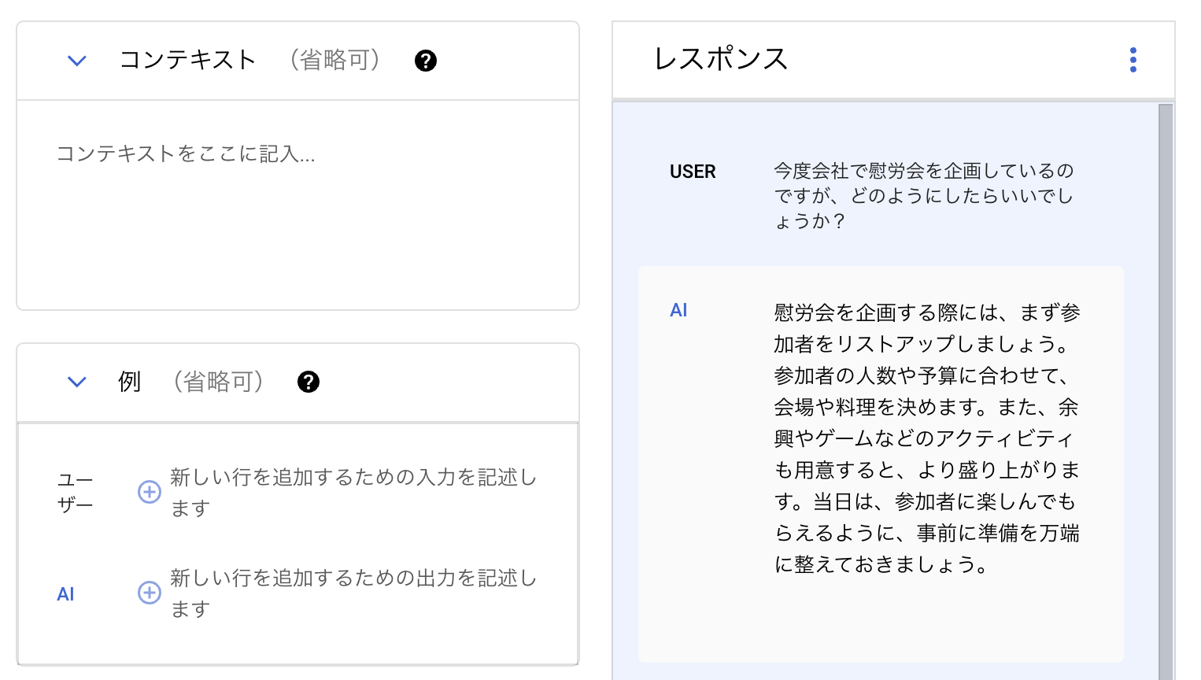
Task: Click the AI label in examples section
Action: click(x=66, y=594)
